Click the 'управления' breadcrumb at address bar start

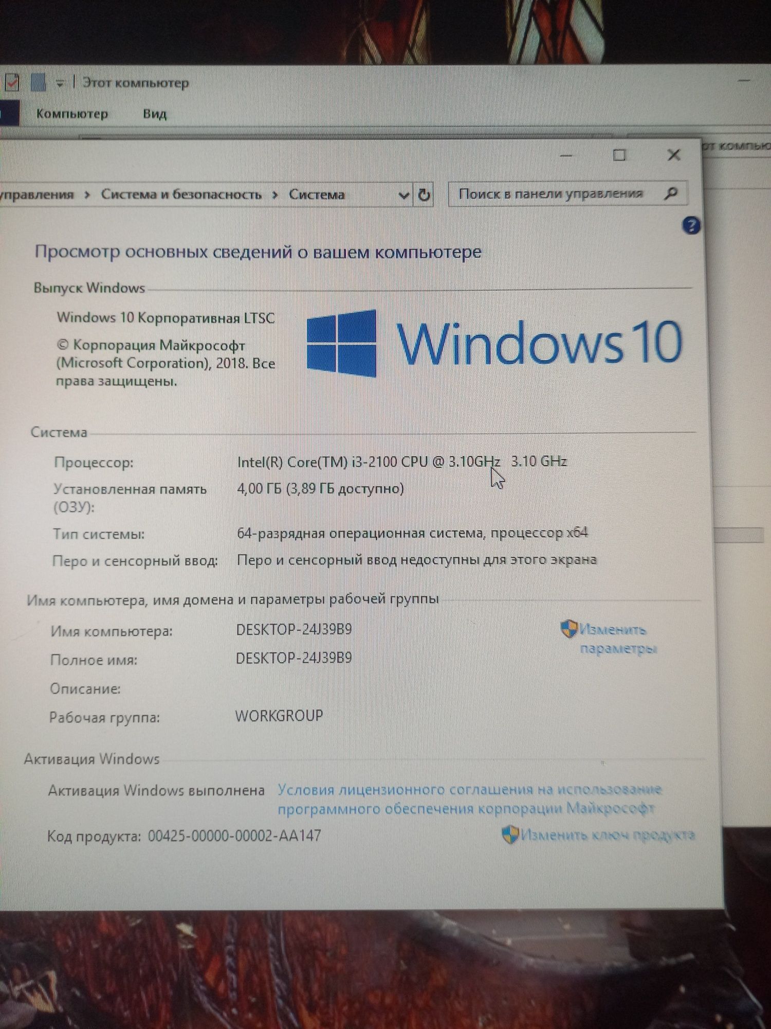37,195
